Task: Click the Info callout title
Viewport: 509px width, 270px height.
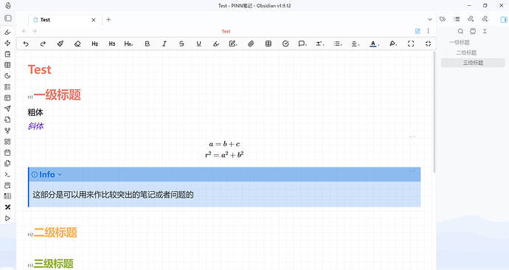Action: point(46,175)
